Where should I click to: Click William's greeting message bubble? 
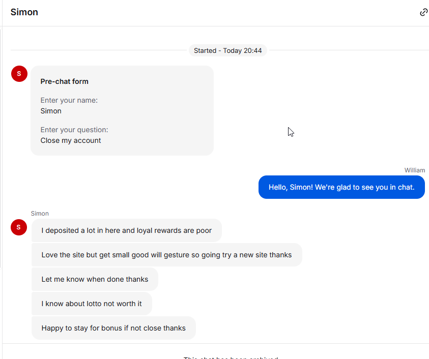point(341,187)
